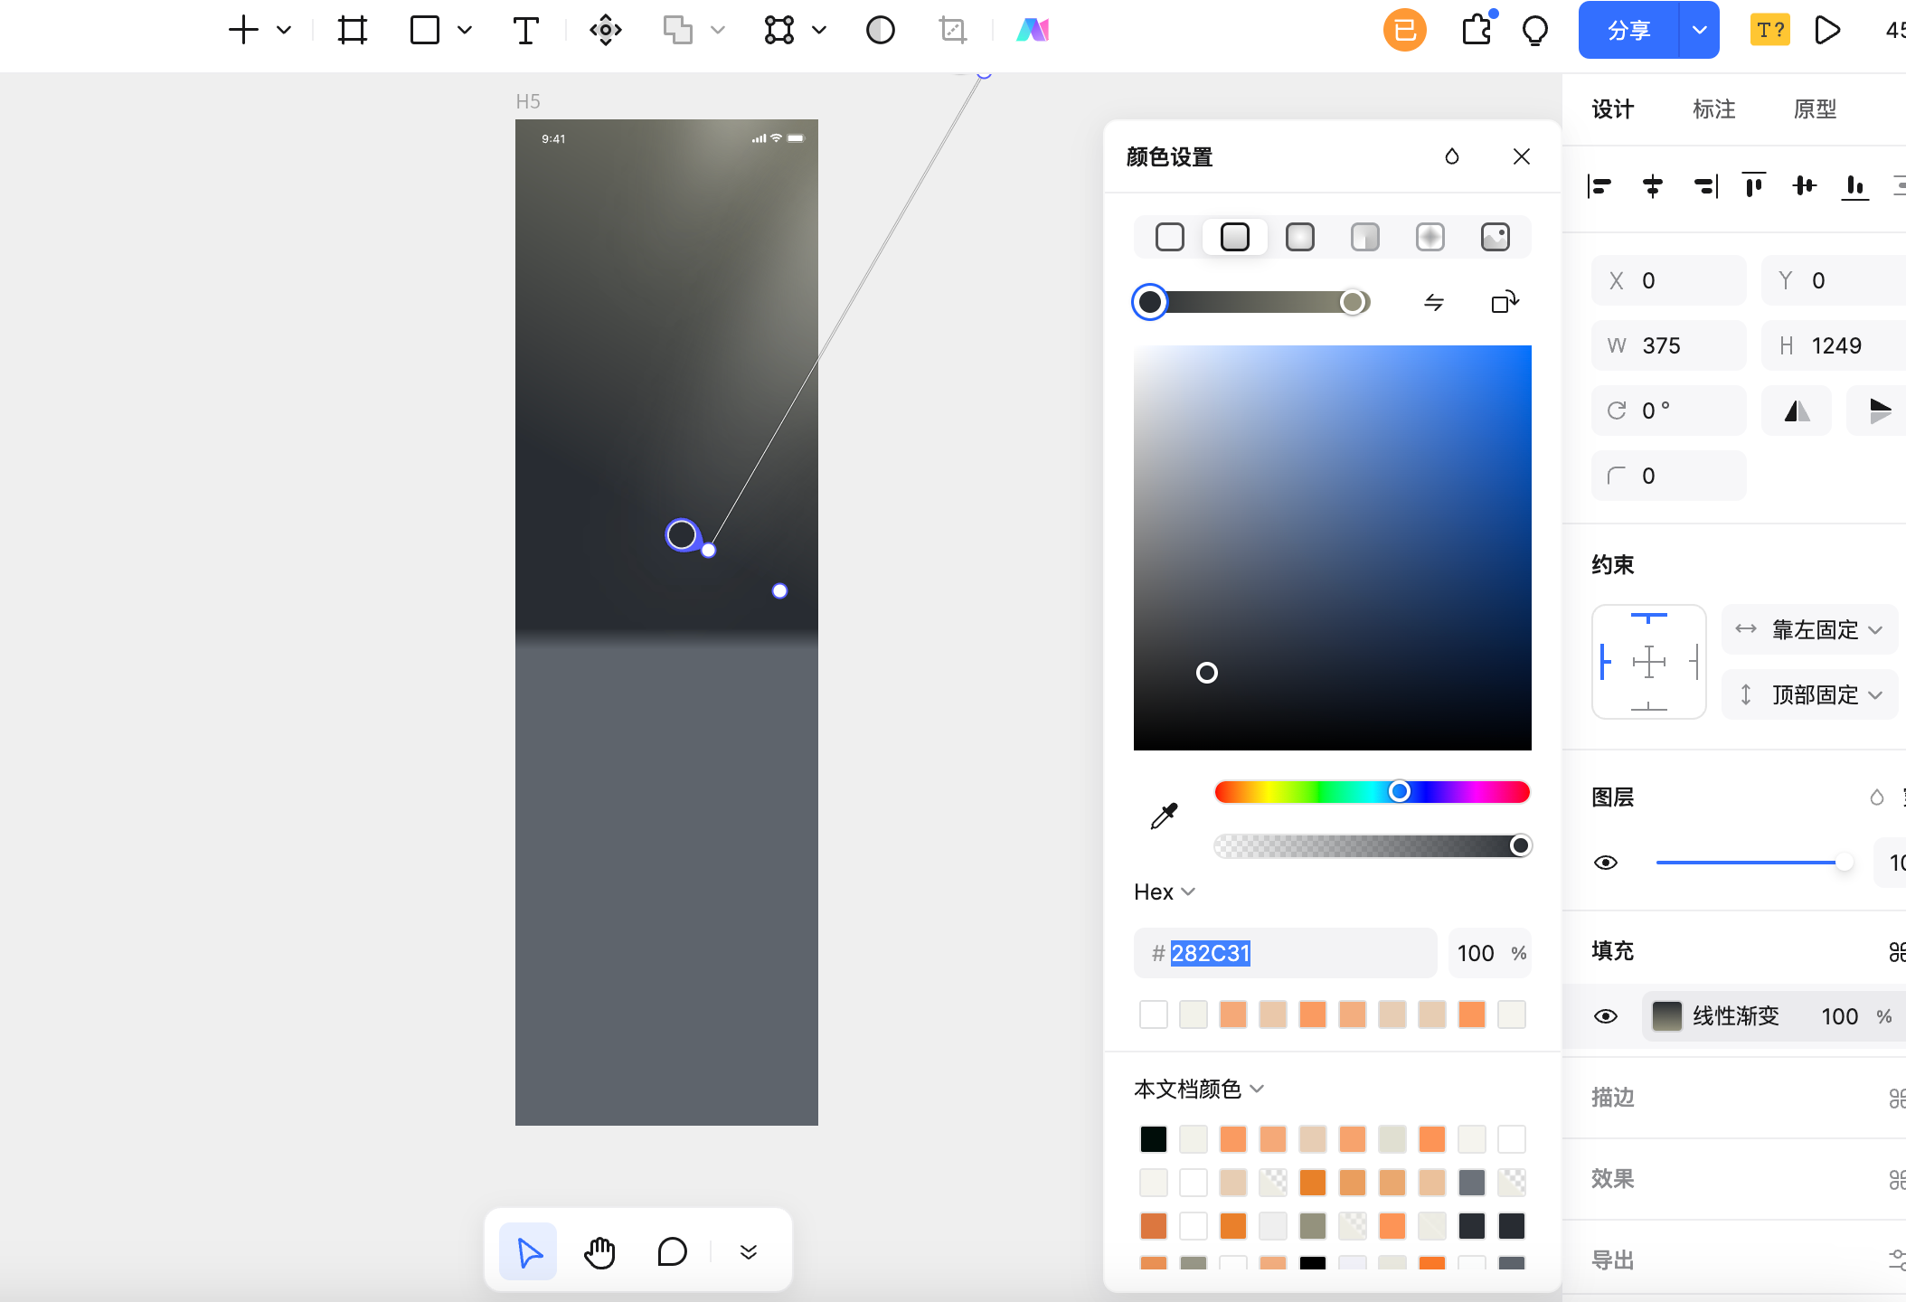
Task: Choose the radial gradient fill type
Action: [x=1299, y=237]
